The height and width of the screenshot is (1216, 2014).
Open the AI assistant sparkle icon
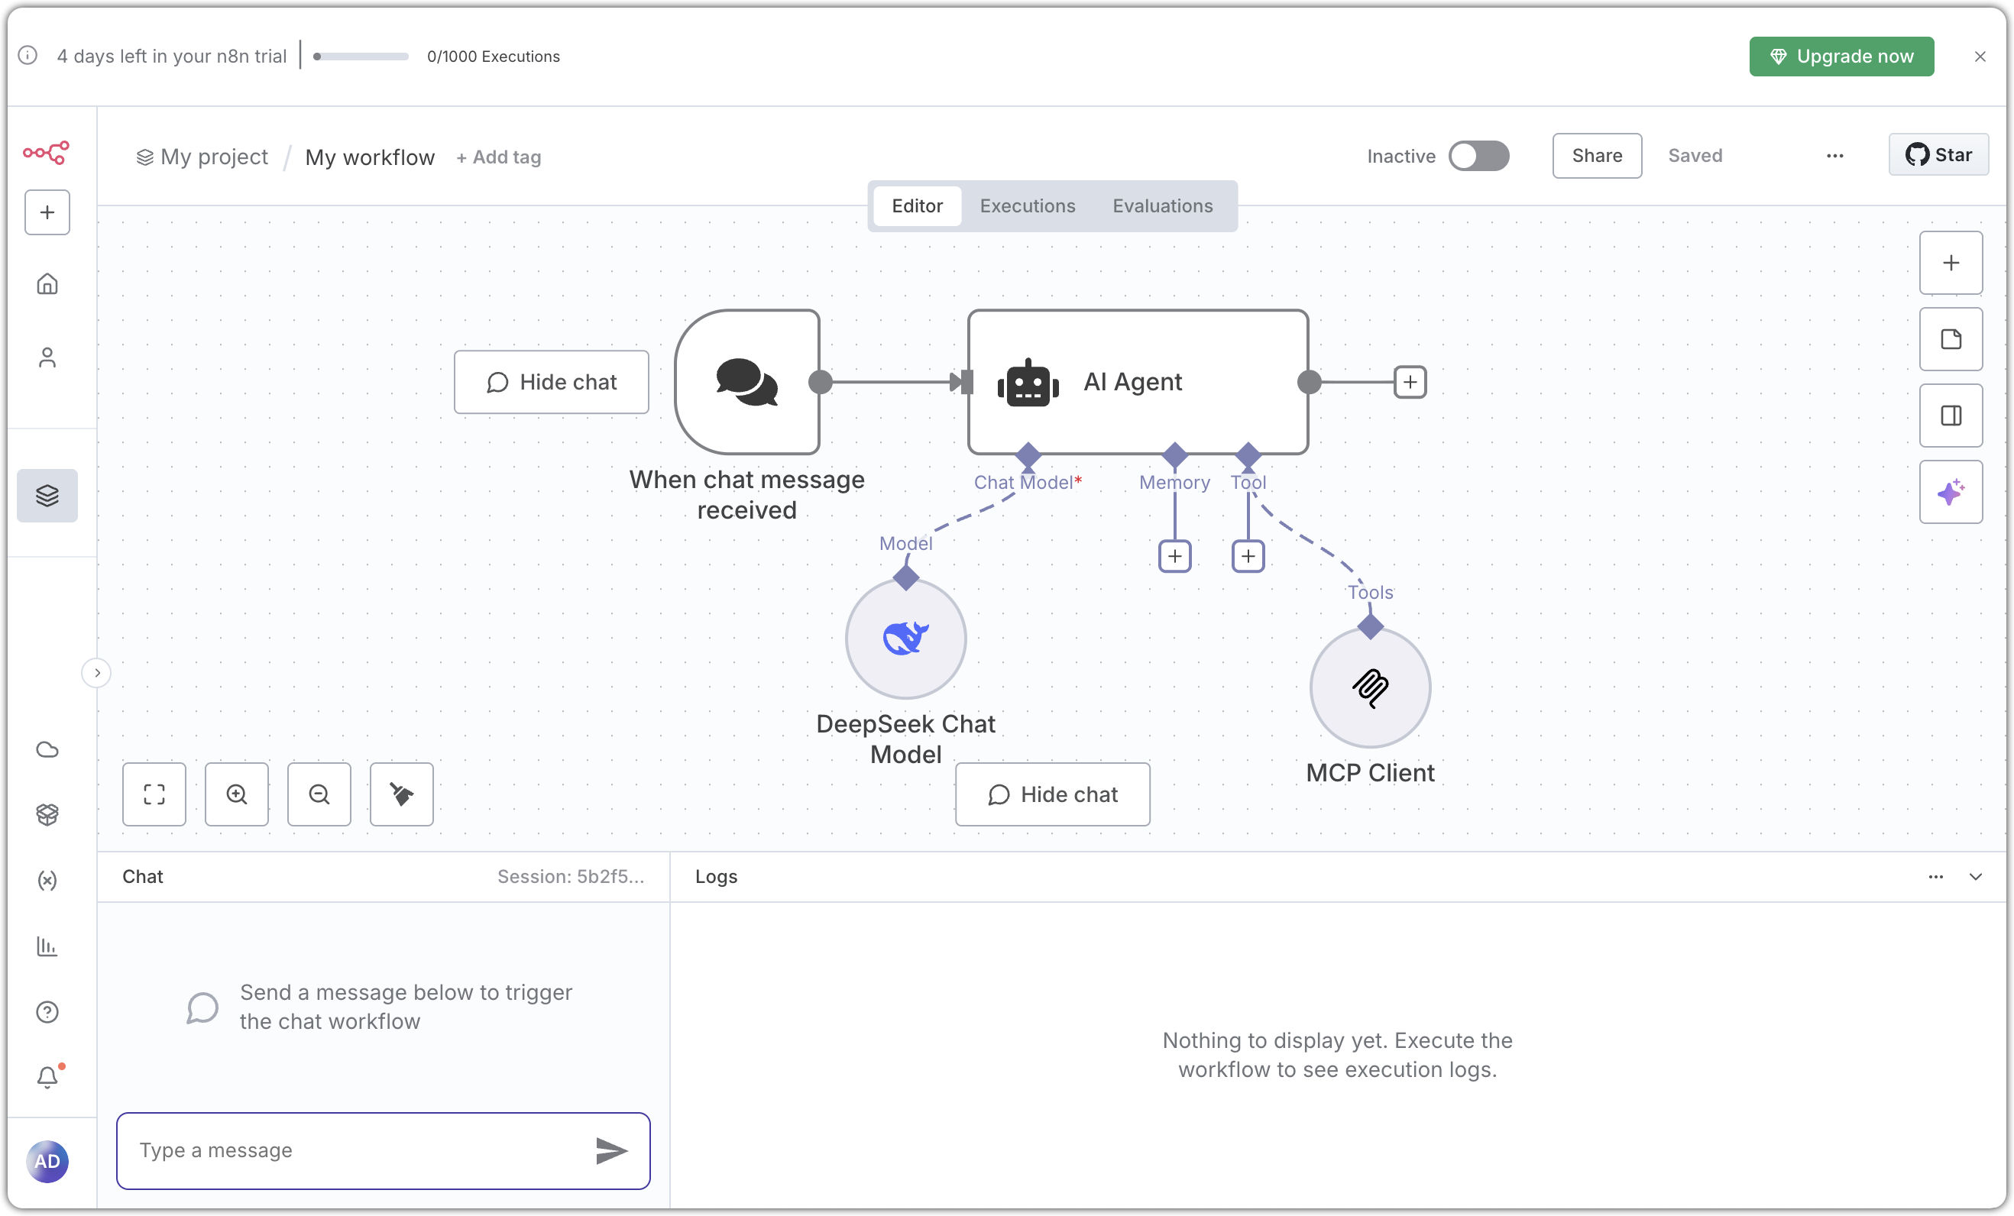pyautogui.click(x=1951, y=492)
